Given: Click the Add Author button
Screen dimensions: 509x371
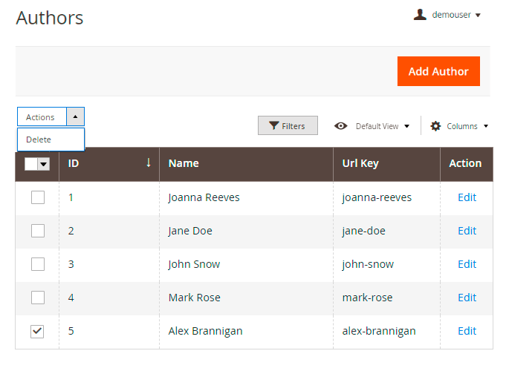Looking at the screenshot, I should pyautogui.click(x=438, y=71).
